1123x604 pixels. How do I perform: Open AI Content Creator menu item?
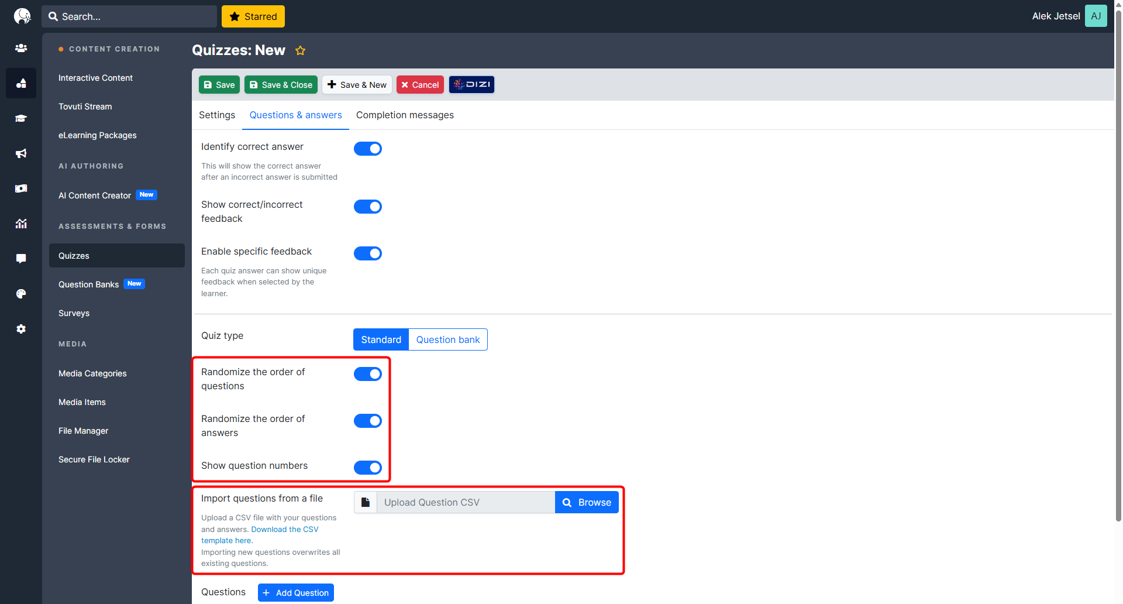point(95,195)
